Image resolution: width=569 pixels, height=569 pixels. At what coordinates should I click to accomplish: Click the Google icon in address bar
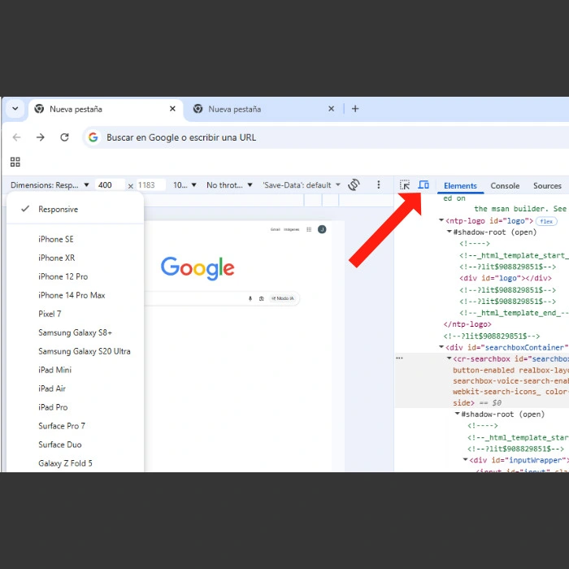coord(93,137)
